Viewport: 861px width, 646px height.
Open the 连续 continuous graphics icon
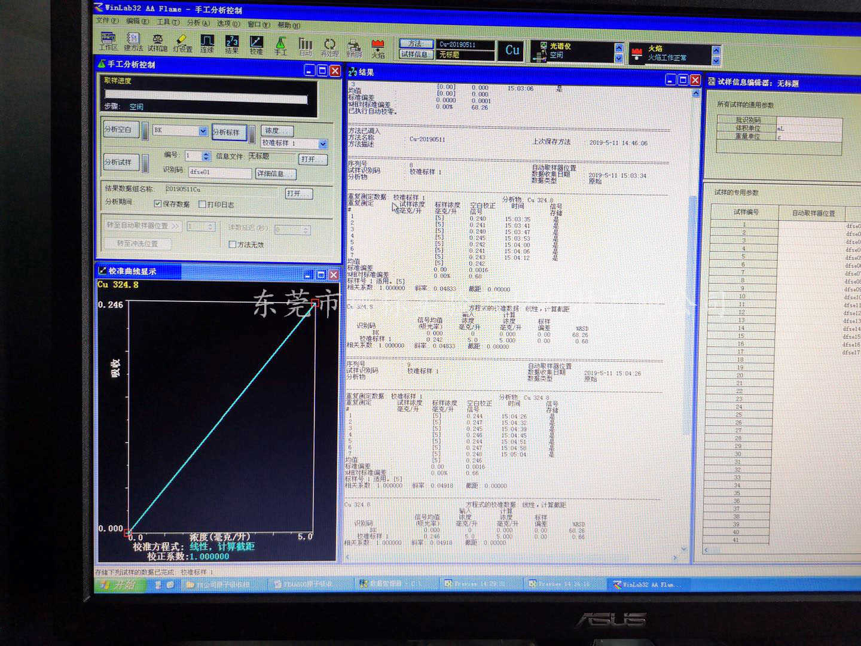(207, 44)
